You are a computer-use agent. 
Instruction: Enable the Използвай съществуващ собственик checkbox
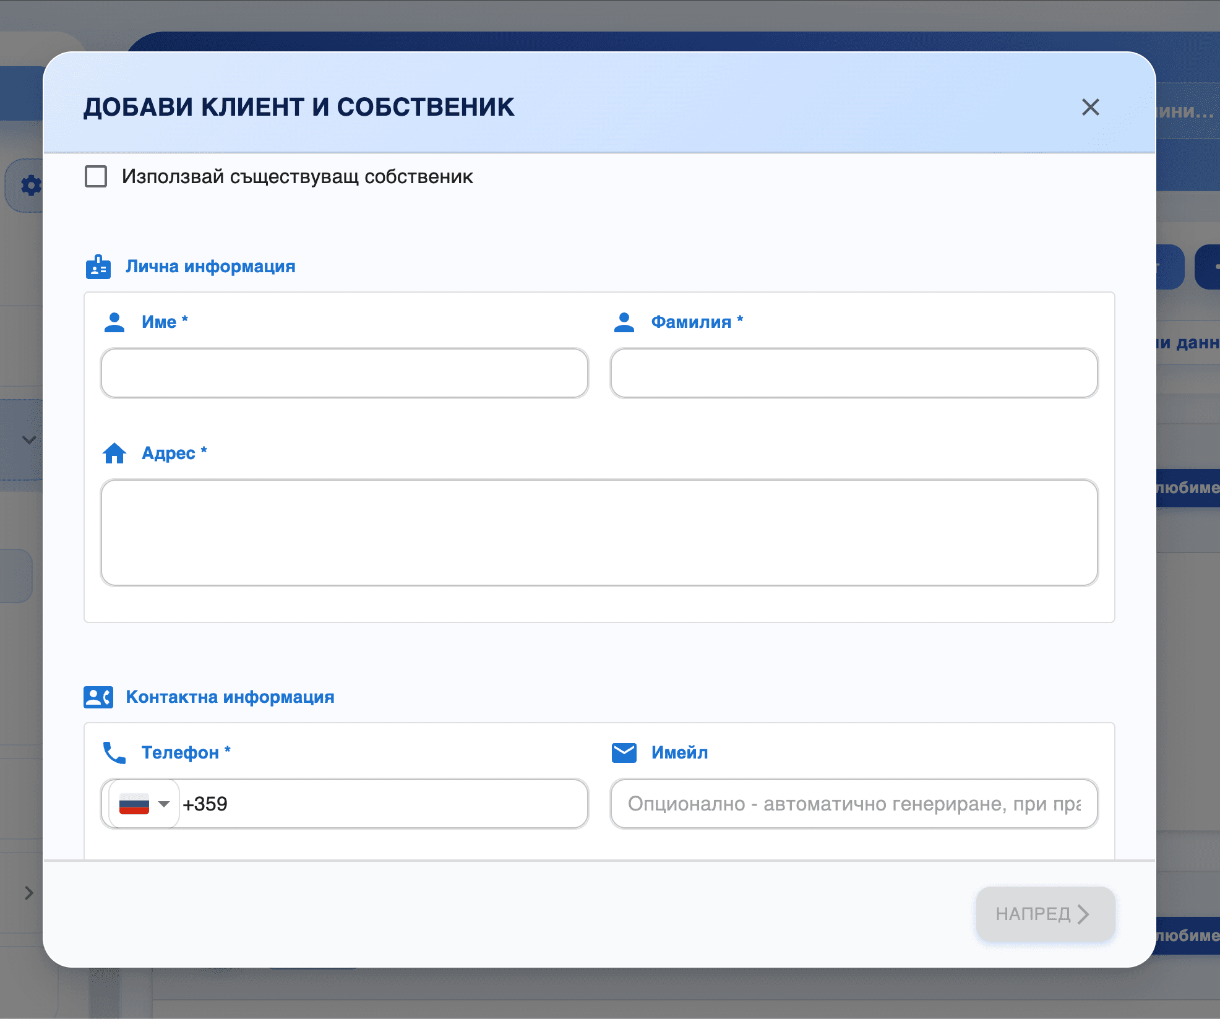pyautogui.click(x=96, y=176)
